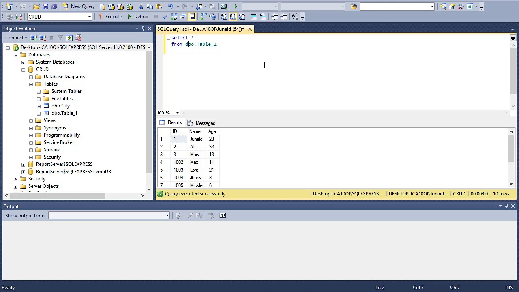The width and height of the screenshot is (519, 292).
Task: Toggle Word Wrap in Output panel
Action: pyautogui.click(x=223, y=215)
